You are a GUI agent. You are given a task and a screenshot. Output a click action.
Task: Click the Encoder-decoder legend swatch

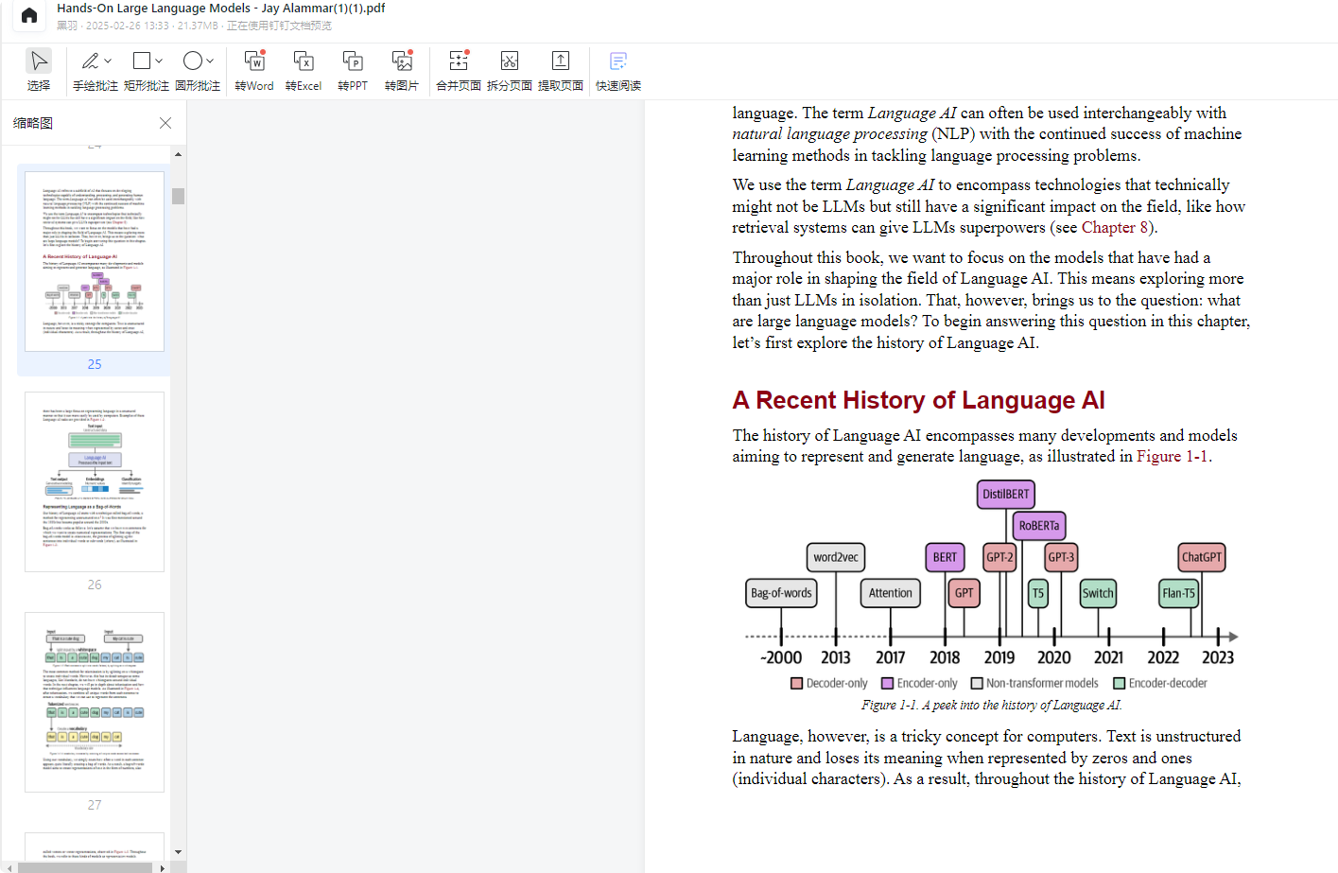click(x=1119, y=683)
